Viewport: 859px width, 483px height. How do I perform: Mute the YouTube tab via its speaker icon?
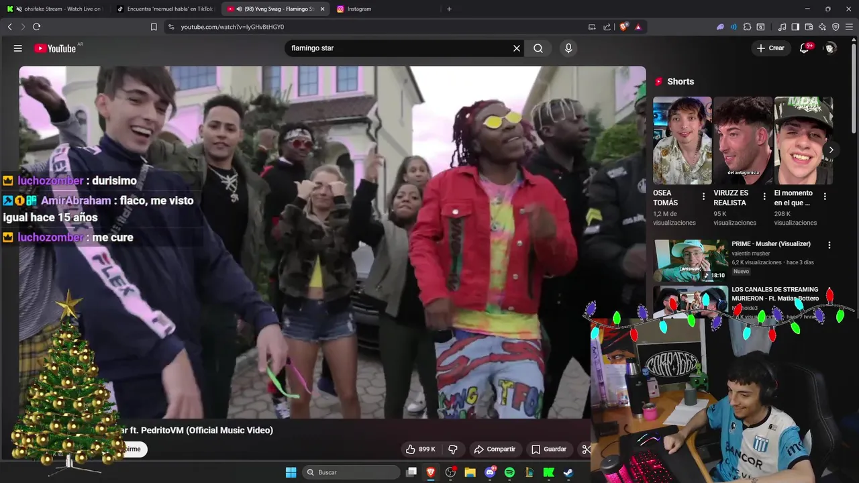click(x=240, y=9)
